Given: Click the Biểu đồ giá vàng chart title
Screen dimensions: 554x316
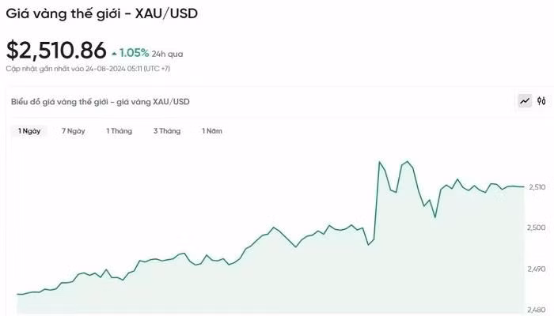Looking at the screenshot, I should click(101, 101).
